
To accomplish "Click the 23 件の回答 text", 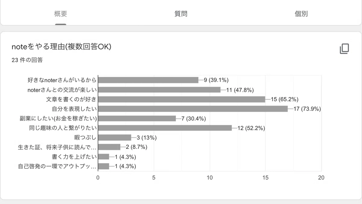I will [27, 60].
